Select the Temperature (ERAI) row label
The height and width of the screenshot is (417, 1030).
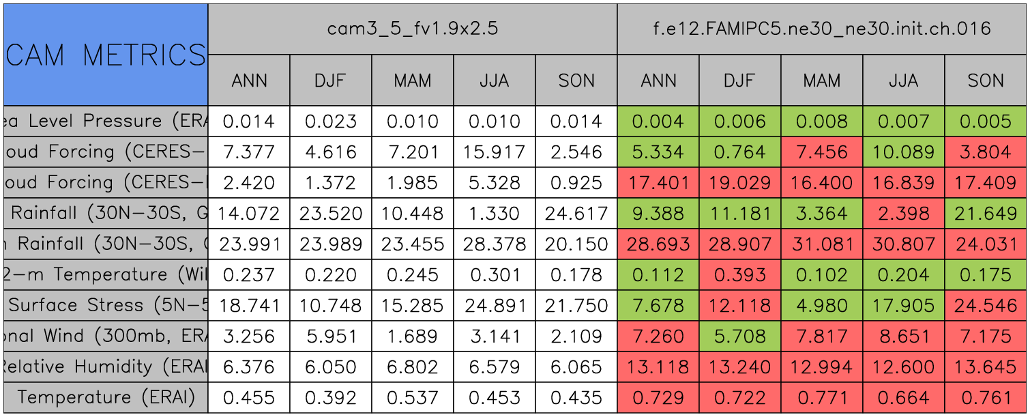click(106, 397)
